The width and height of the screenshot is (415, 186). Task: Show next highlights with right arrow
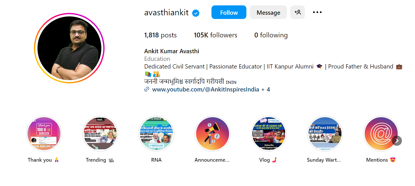point(397,141)
